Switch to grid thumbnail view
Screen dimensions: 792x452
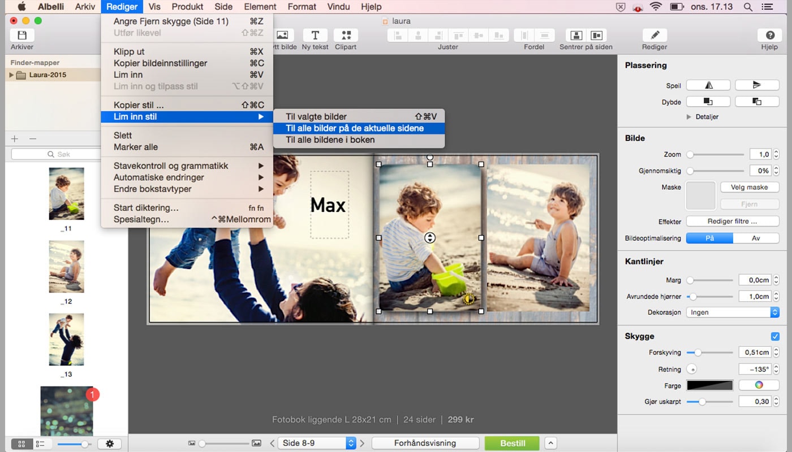[x=21, y=444]
